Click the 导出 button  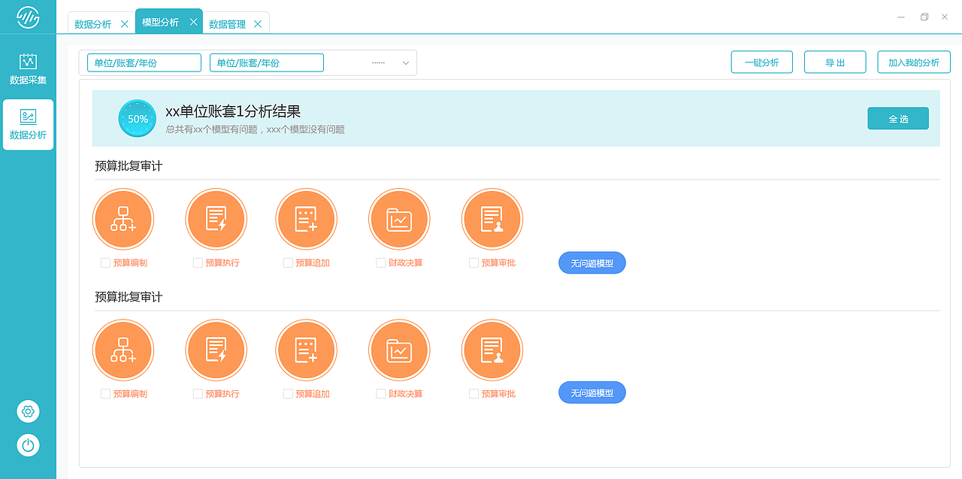(835, 62)
